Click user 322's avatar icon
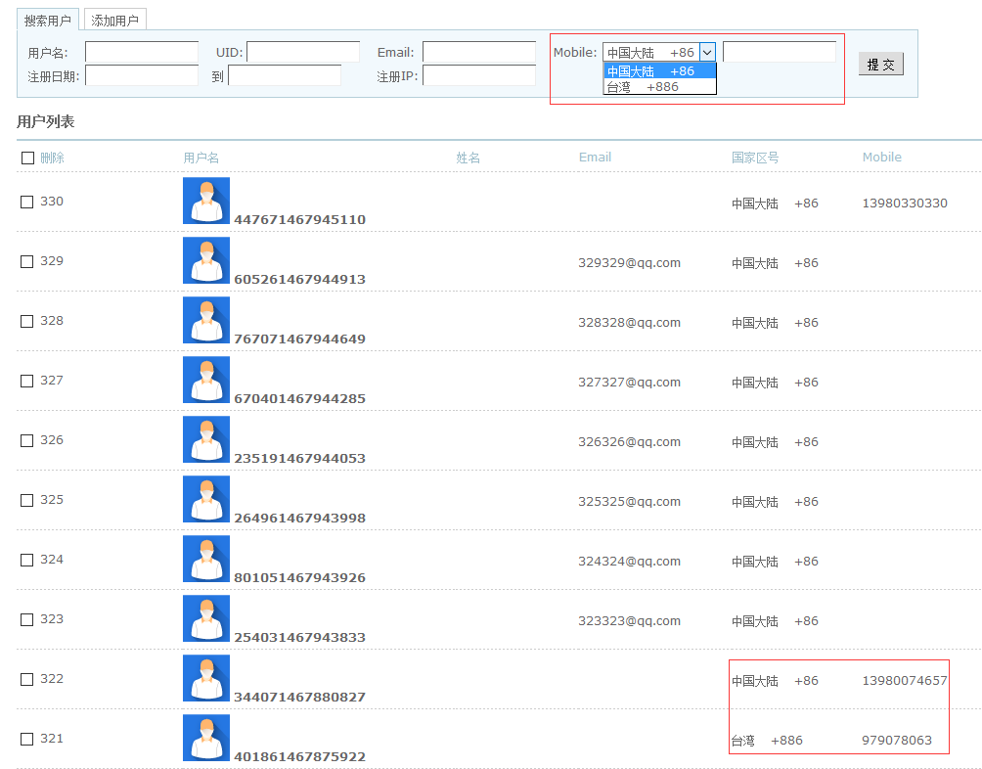 tap(205, 678)
